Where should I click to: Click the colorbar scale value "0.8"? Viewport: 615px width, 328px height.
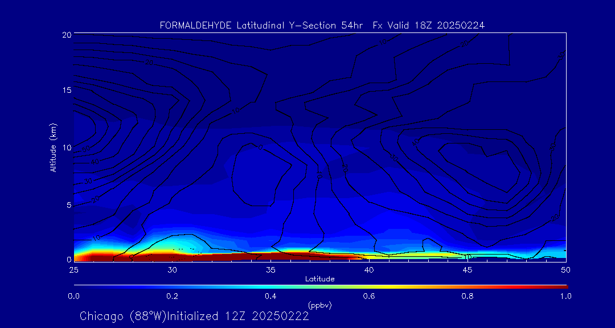point(468,297)
